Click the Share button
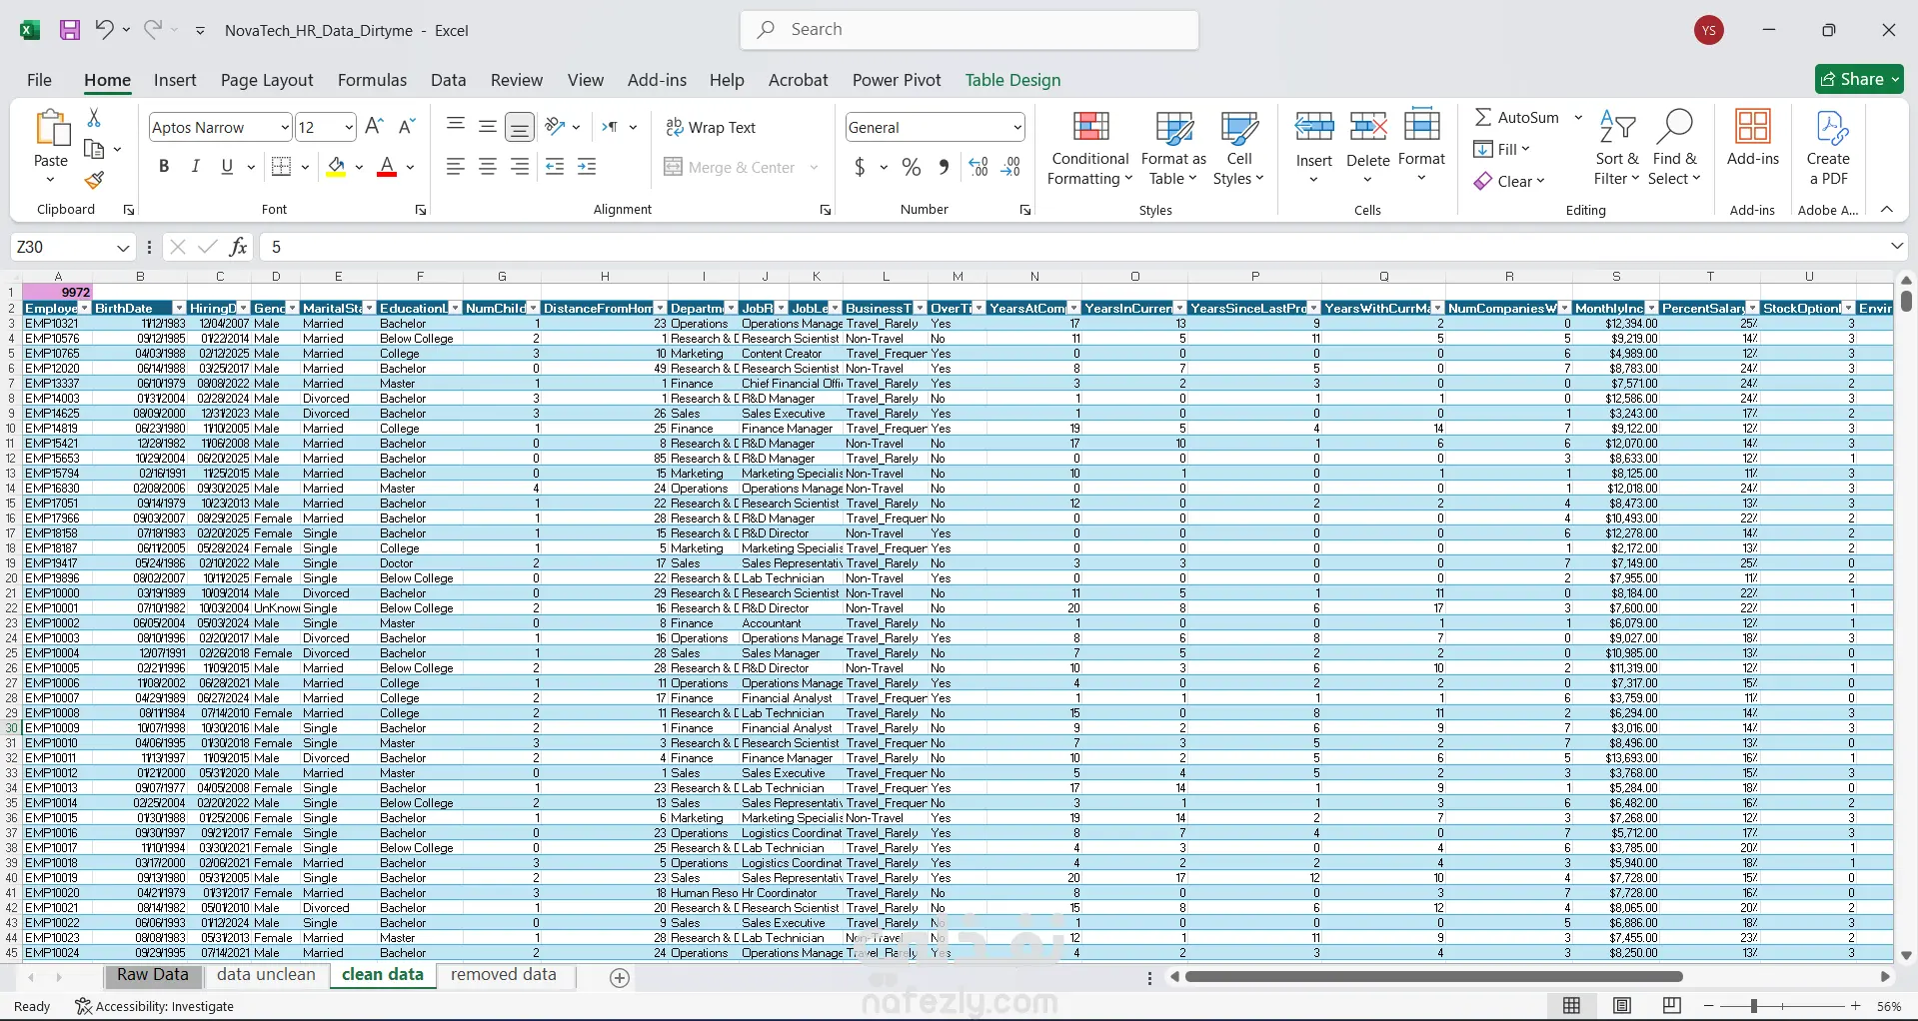This screenshot has width=1918, height=1021. [x=1859, y=79]
